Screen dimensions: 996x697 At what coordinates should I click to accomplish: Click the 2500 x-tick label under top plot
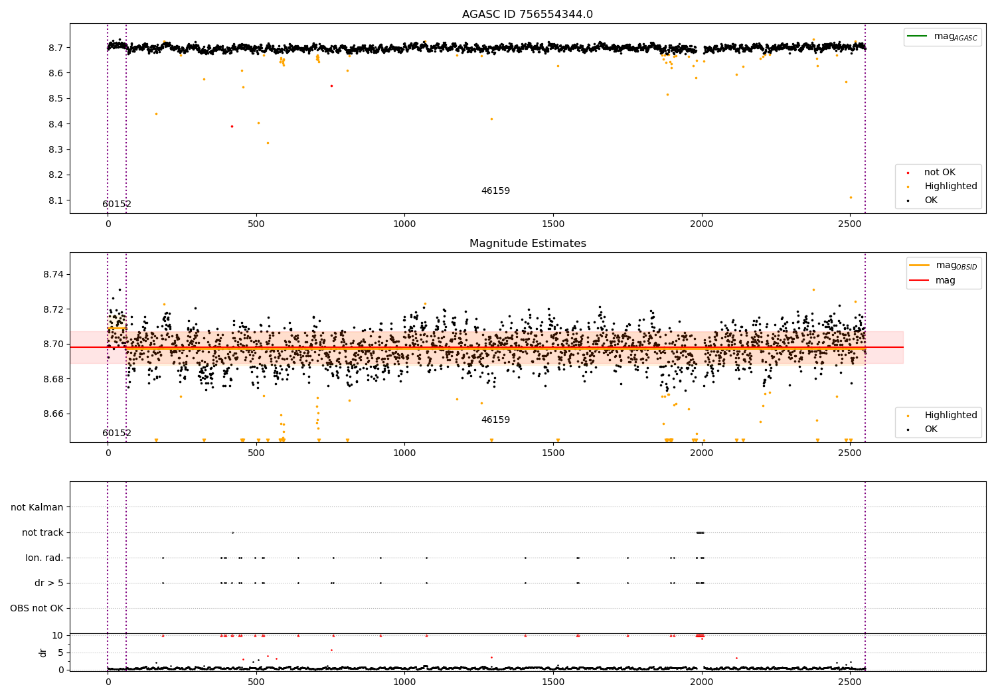850,224
